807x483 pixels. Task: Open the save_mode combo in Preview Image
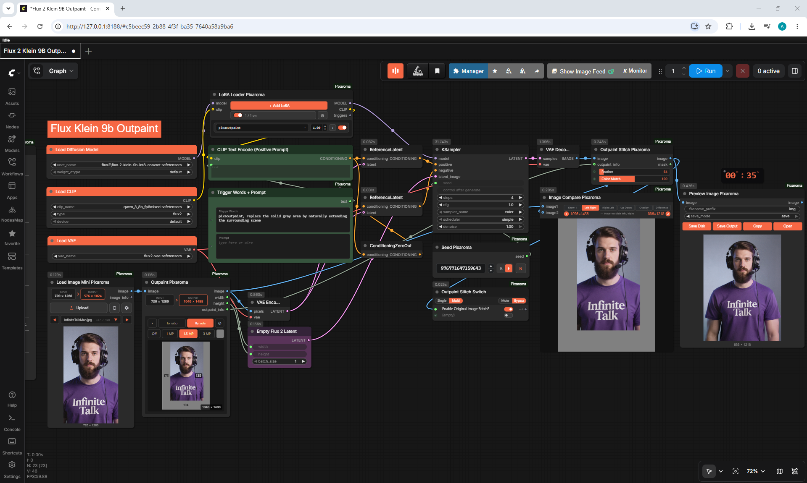pos(742,217)
